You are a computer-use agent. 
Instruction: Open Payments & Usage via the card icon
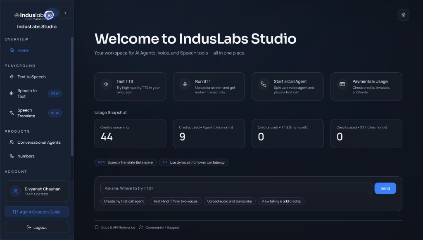[342, 83]
